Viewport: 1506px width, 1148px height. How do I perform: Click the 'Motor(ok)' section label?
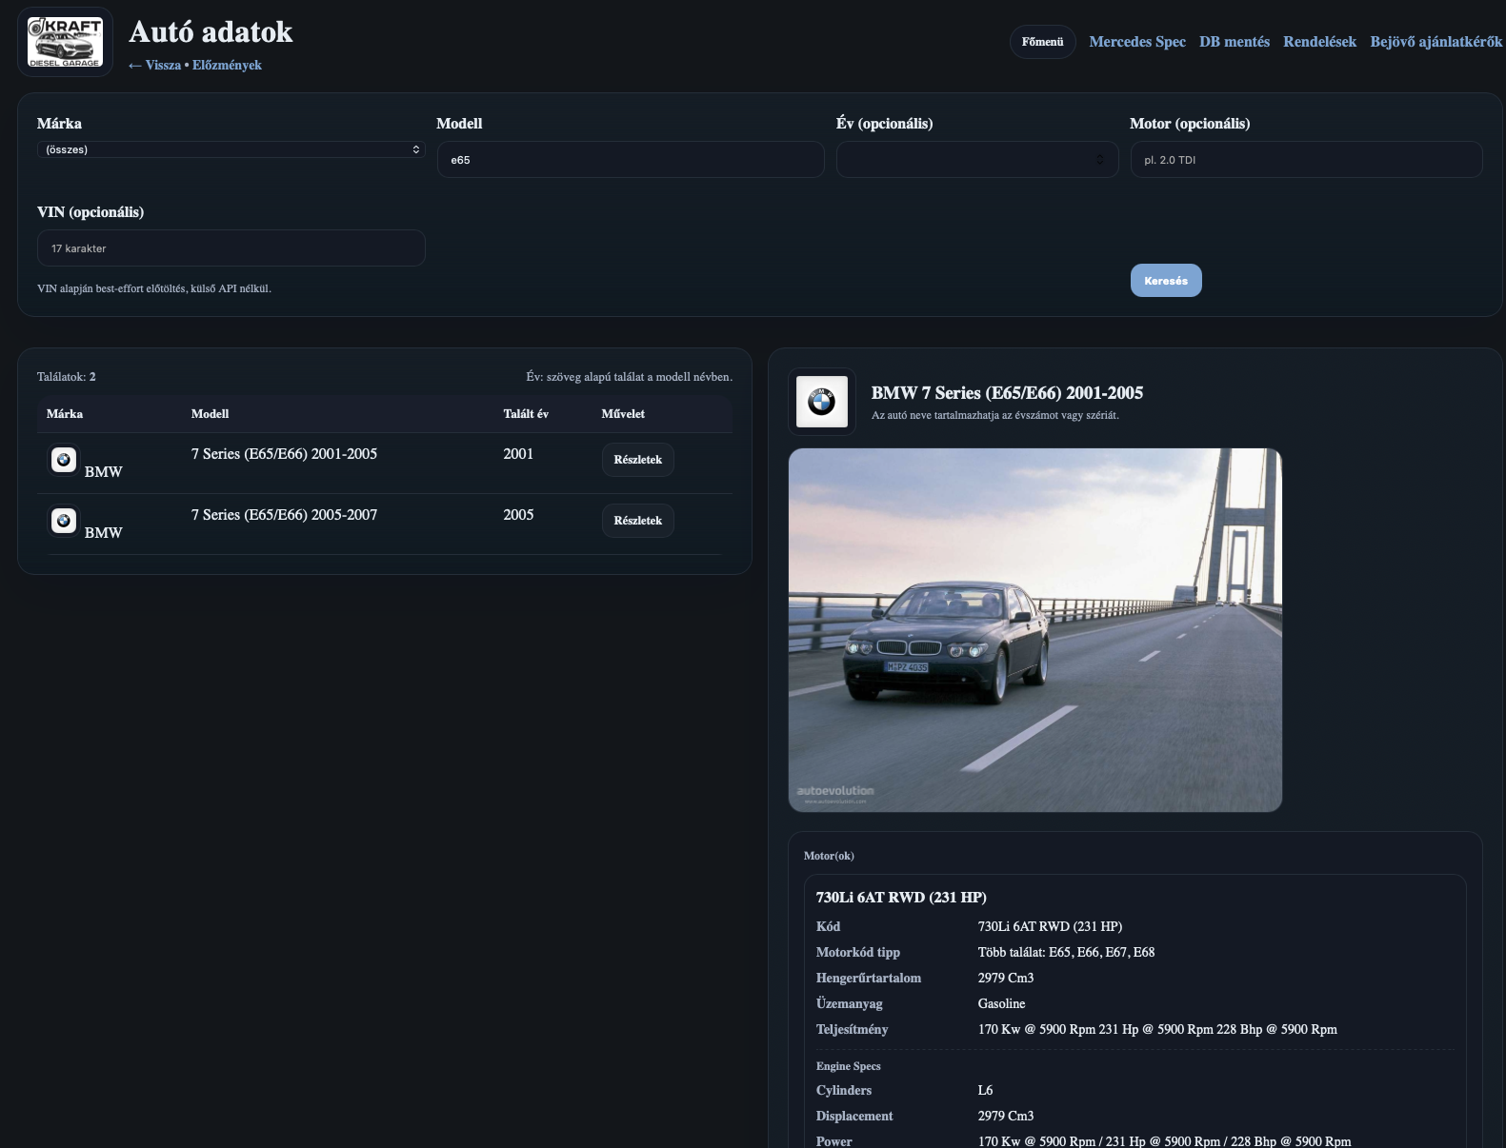pyautogui.click(x=829, y=856)
